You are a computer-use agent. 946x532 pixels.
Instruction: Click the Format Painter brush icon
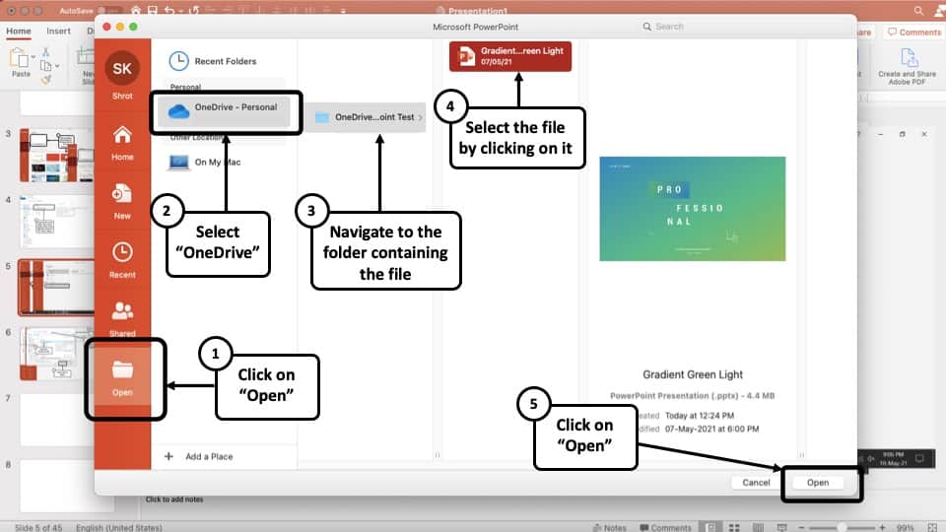click(46, 79)
